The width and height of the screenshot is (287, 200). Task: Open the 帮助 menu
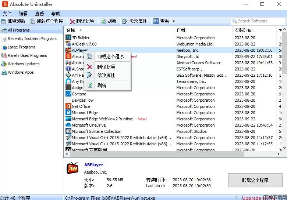tap(56, 14)
